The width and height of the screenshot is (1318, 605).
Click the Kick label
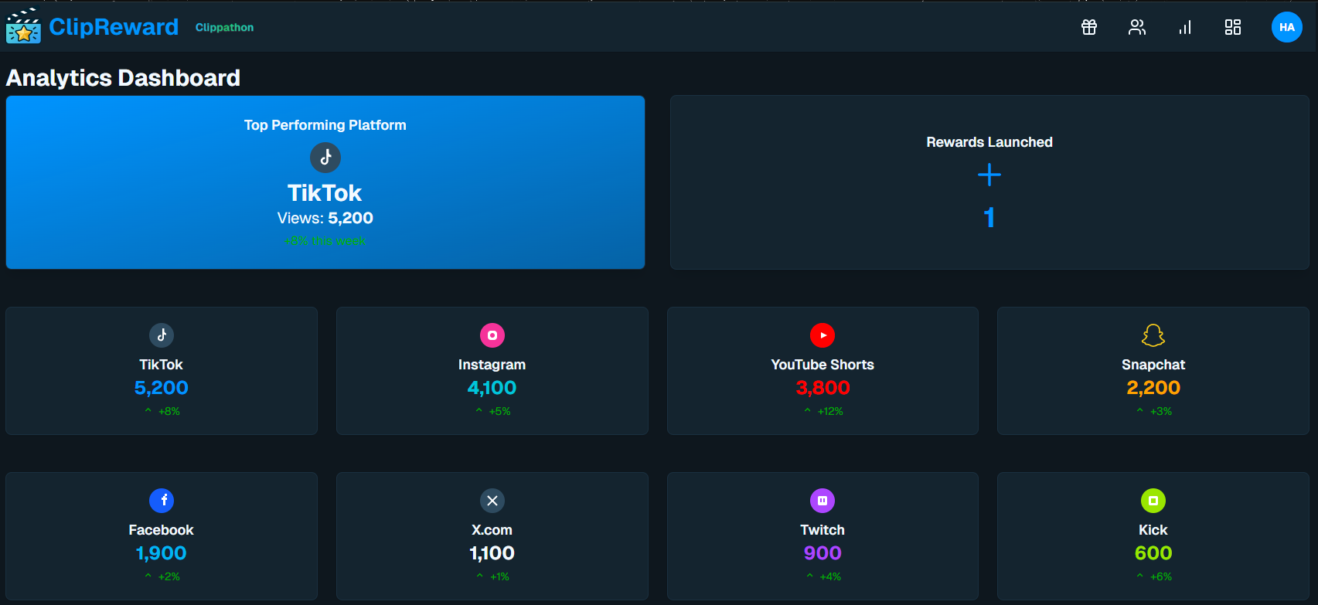pos(1153,530)
